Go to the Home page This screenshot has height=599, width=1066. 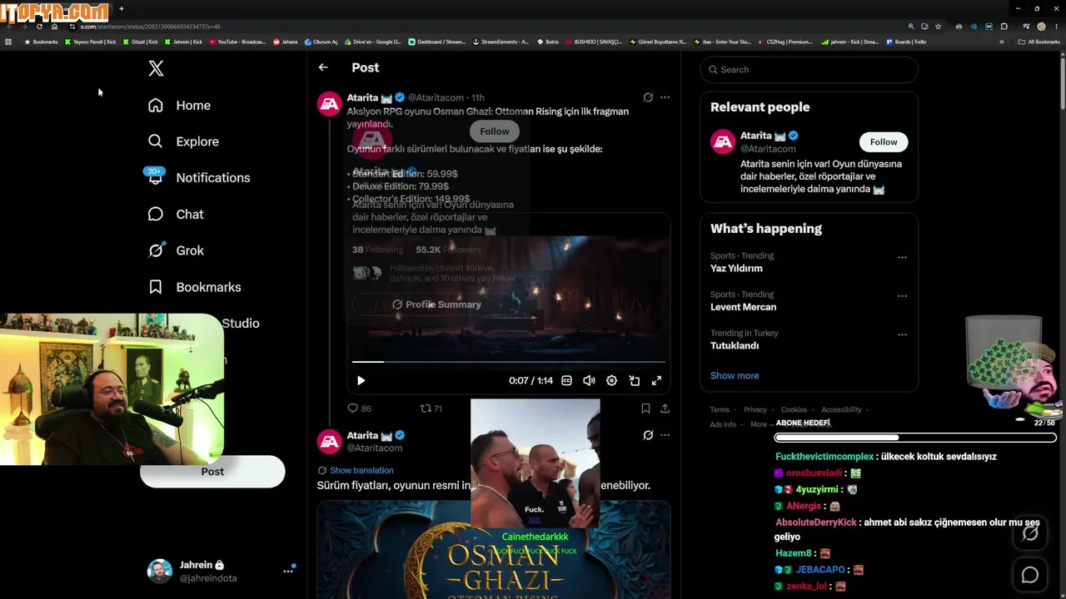179,106
